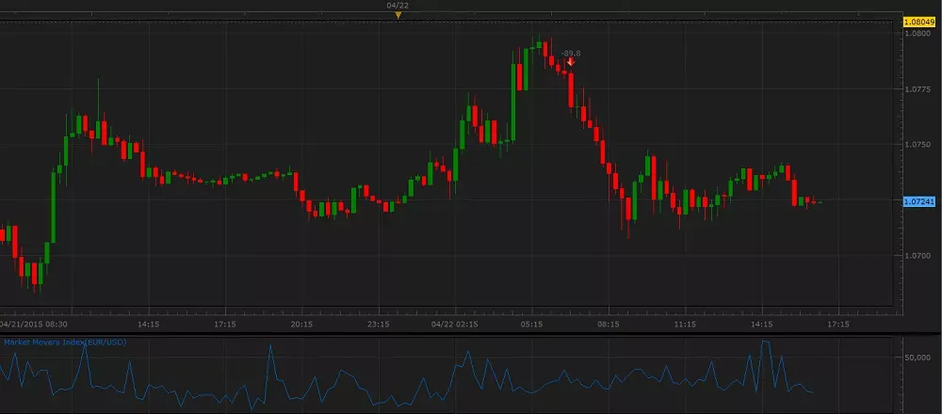The height and width of the screenshot is (414, 942).
Task: Click the 1.0750 price axis label
Action: point(917,145)
